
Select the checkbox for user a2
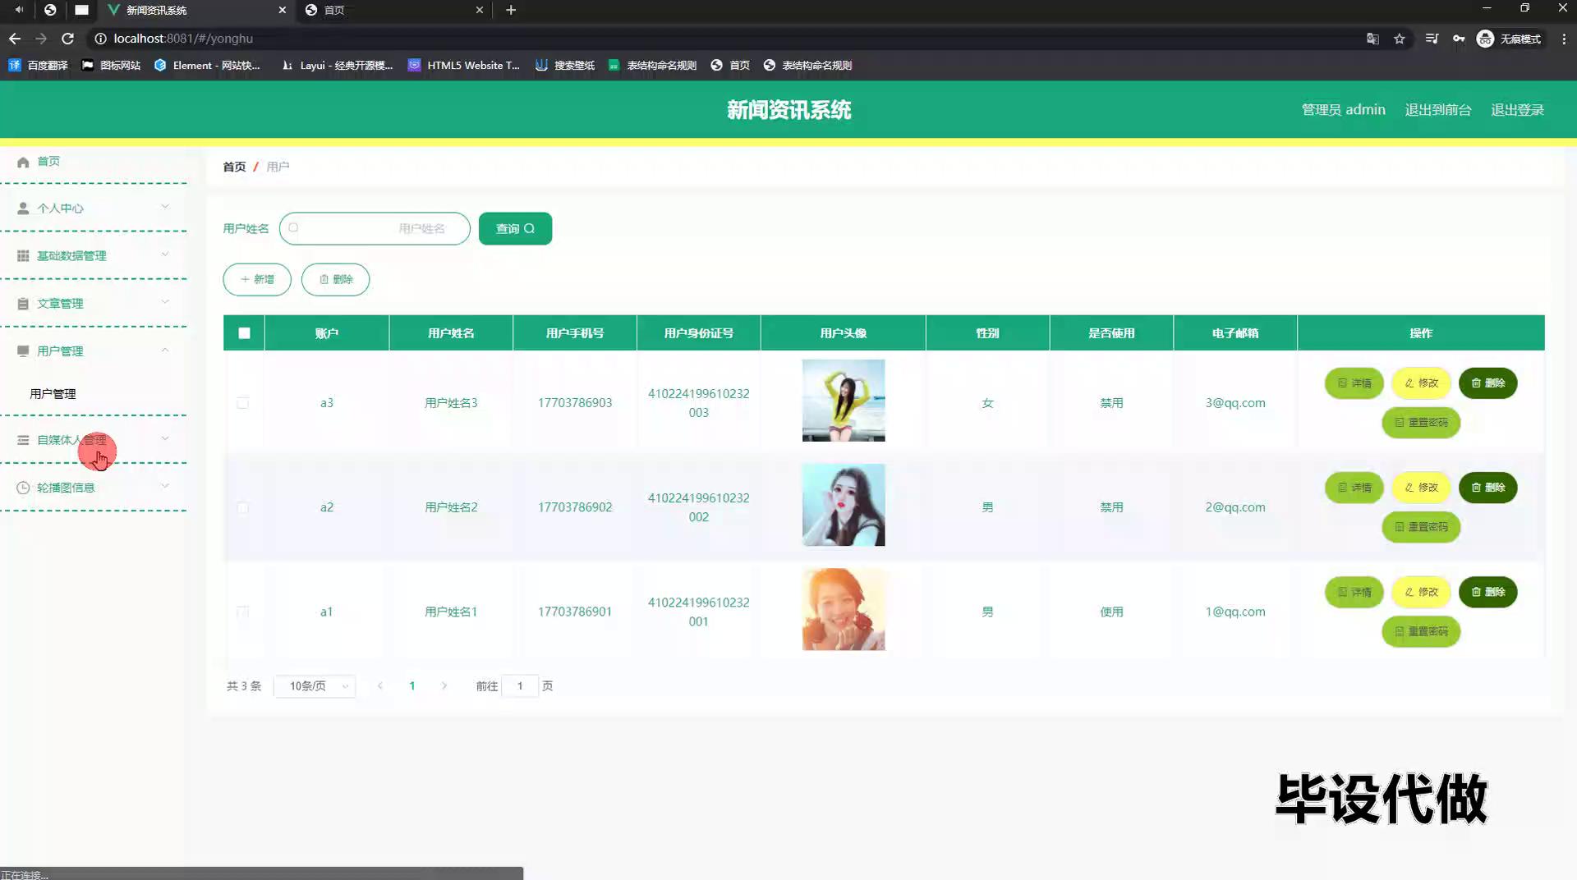[x=243, y=507]
